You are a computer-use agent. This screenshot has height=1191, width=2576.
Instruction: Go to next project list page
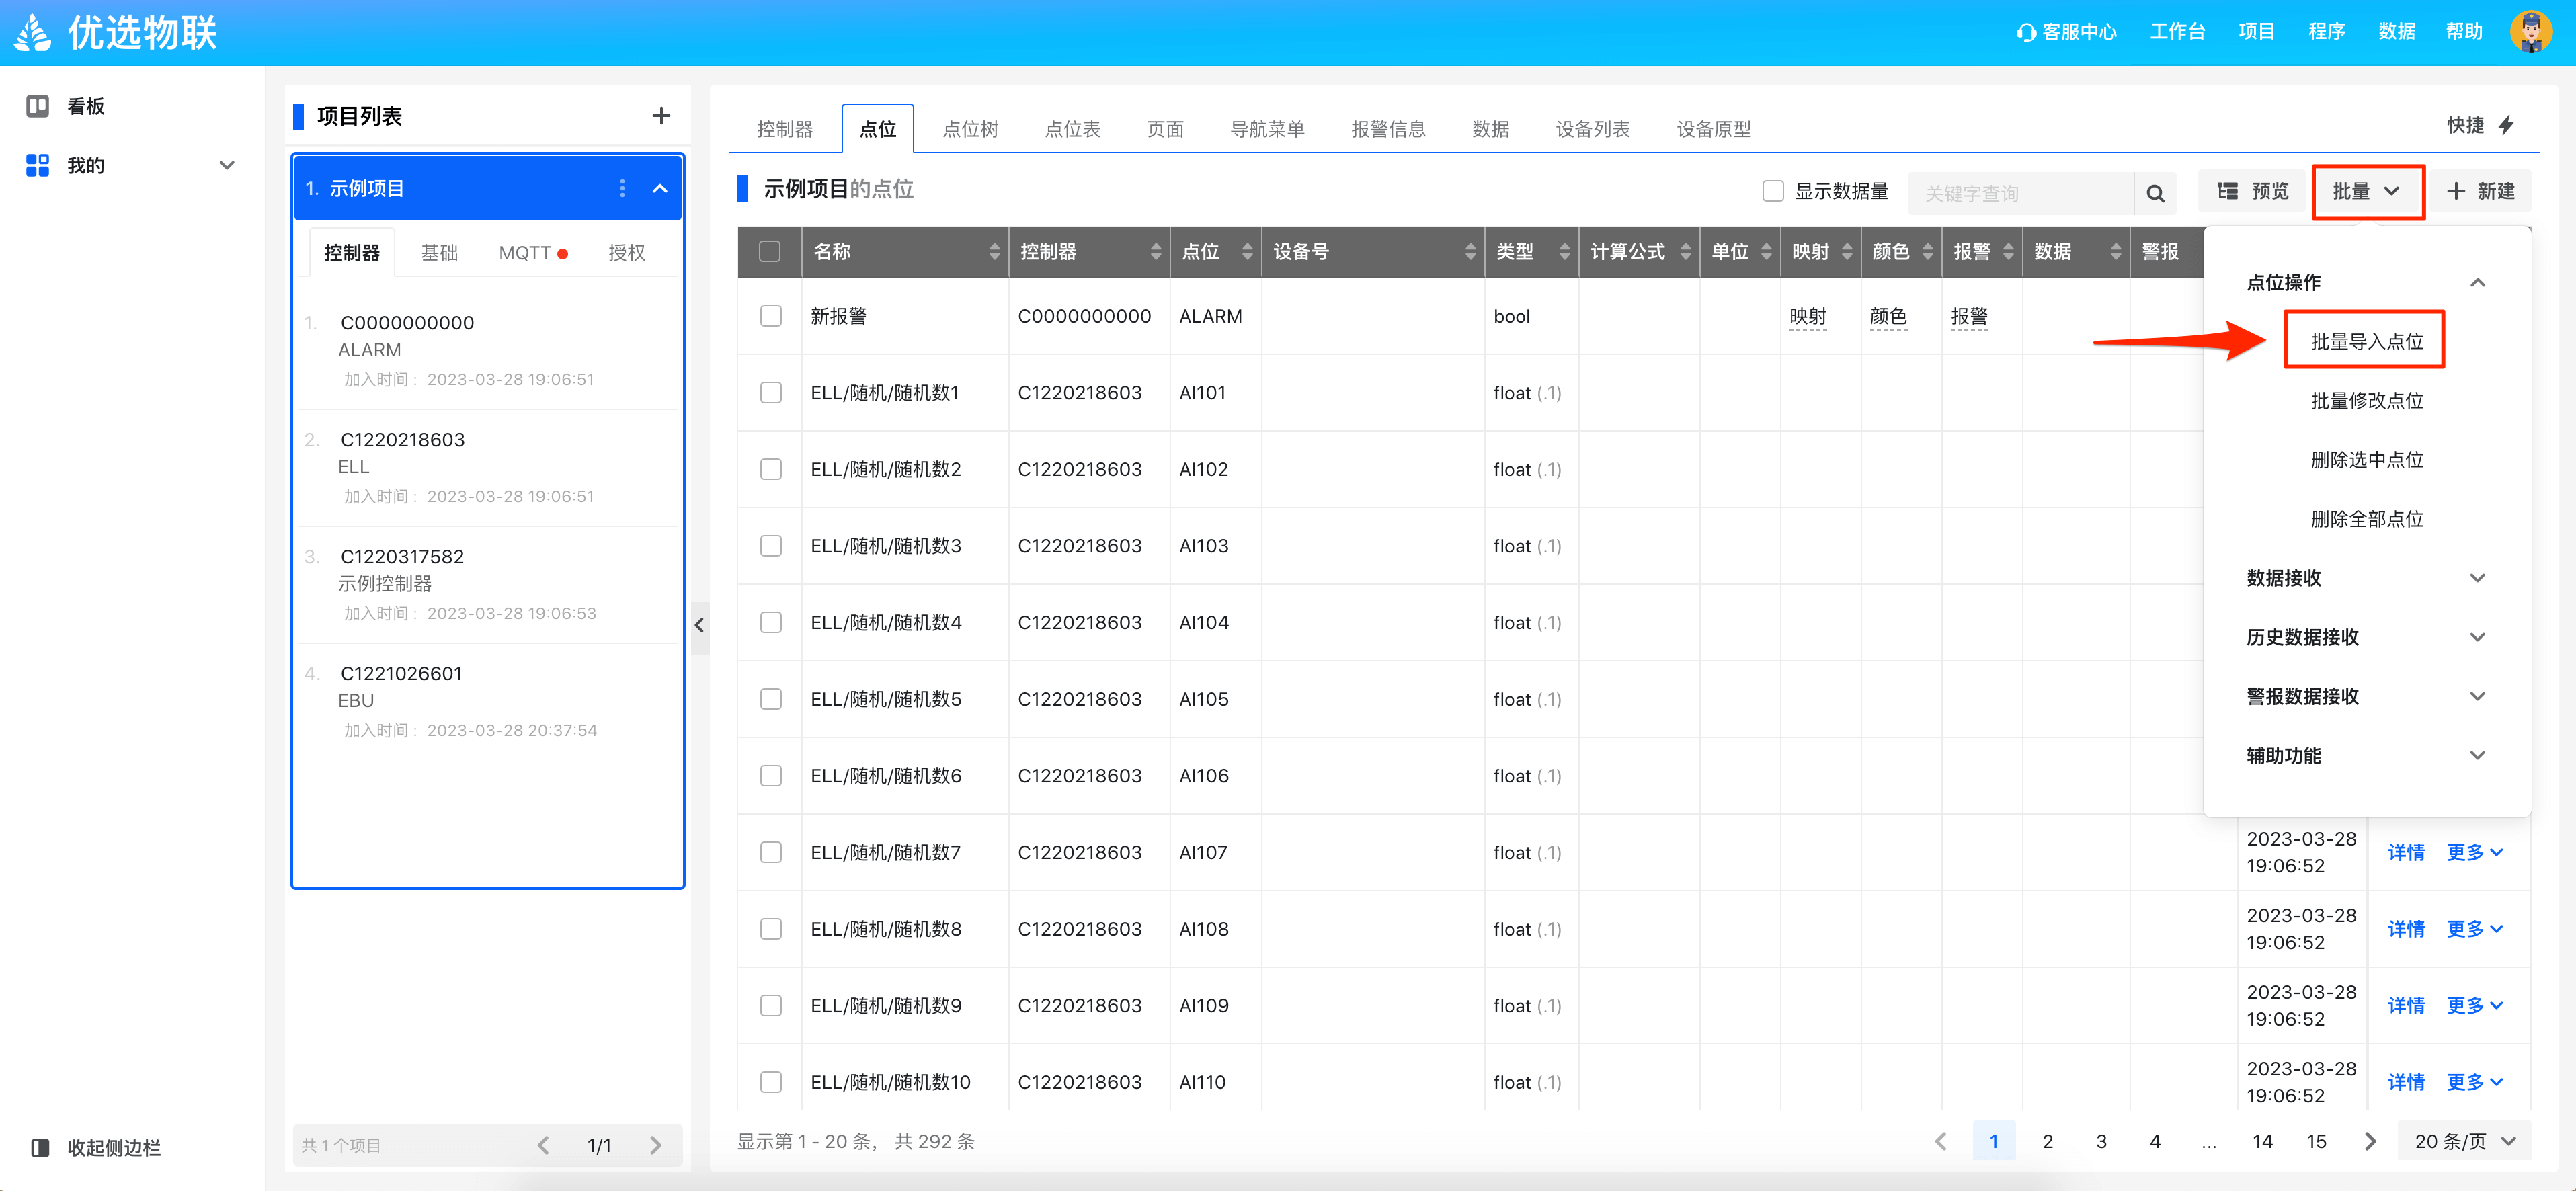tap(656, 1145)
